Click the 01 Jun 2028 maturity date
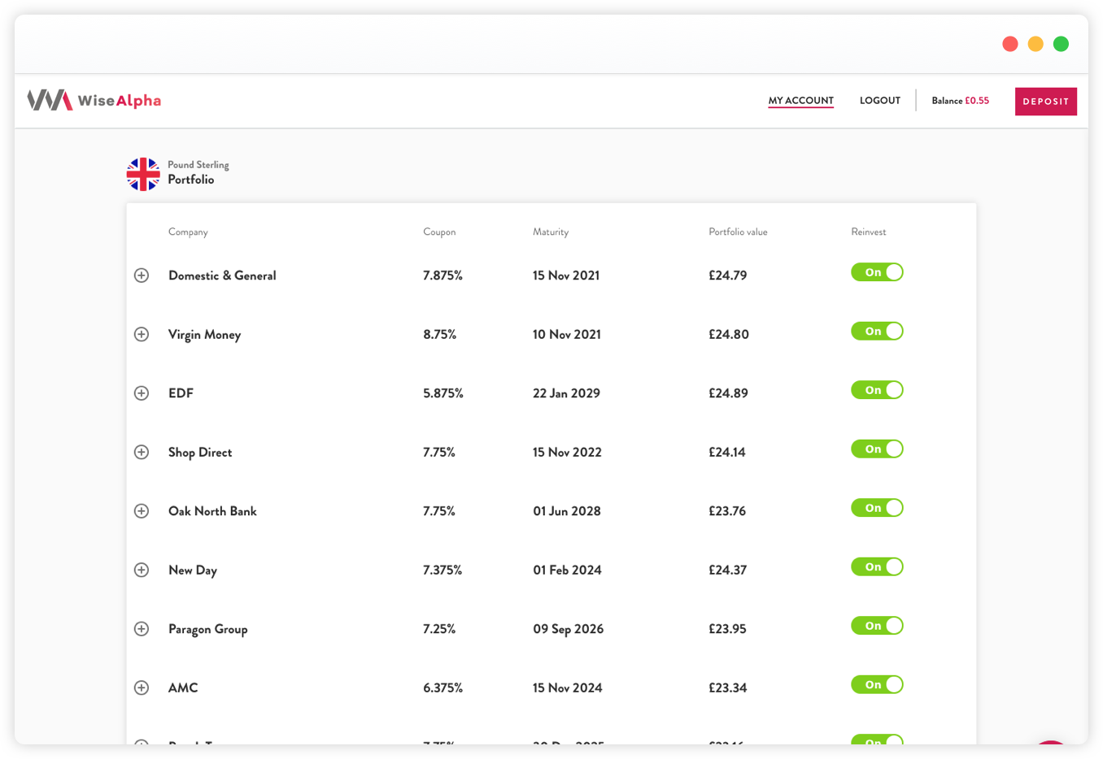The height and width of the screenshot is (759, 1103). click(x=567, y=511)
